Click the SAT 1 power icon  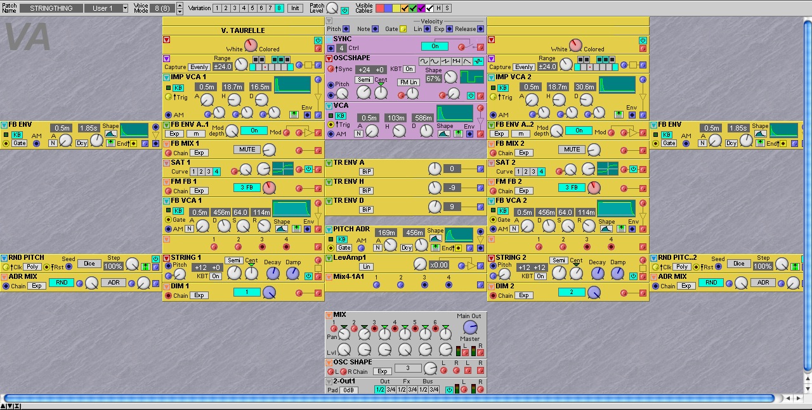point(308,169)
